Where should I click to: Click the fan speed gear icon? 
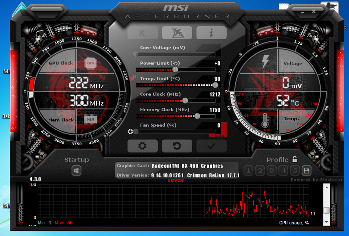click(131, 132)
